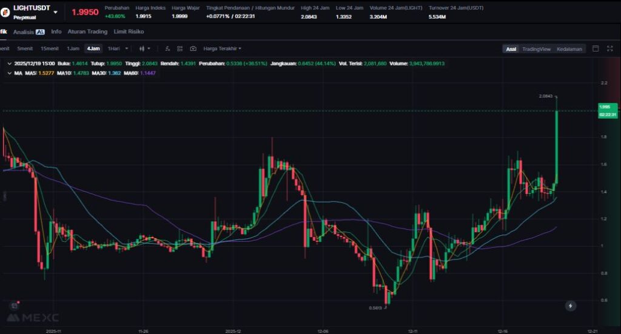Open the Info tab
Viewport: 621px width, 334px height.
coord(56,32)
